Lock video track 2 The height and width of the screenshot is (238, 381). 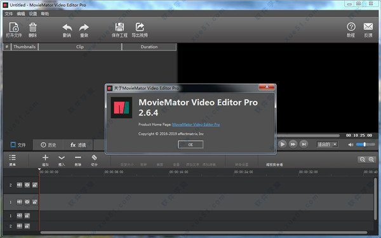pos(35,185)
